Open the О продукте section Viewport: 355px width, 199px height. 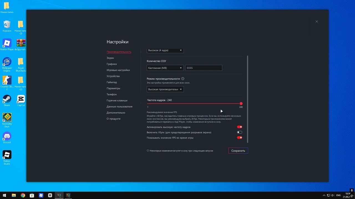tap(113, 119)
